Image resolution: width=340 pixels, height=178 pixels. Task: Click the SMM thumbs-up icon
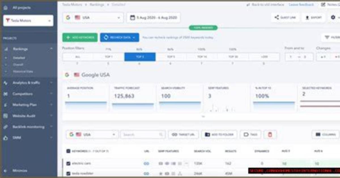pyautogui.click(x=6, y=138)
